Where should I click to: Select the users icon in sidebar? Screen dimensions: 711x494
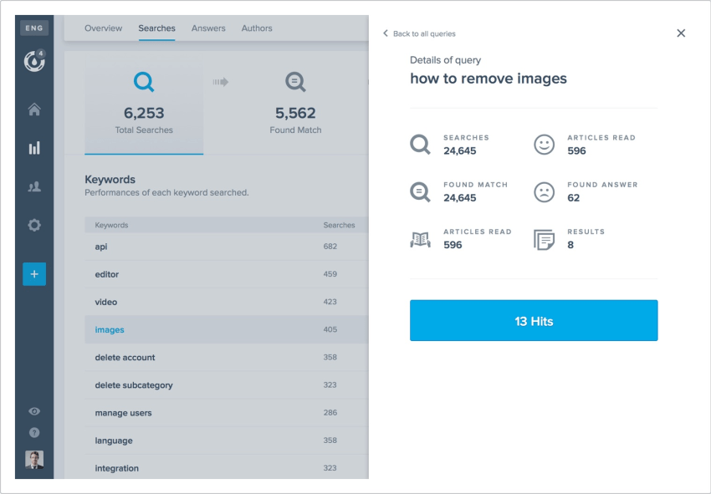point(33,186)
